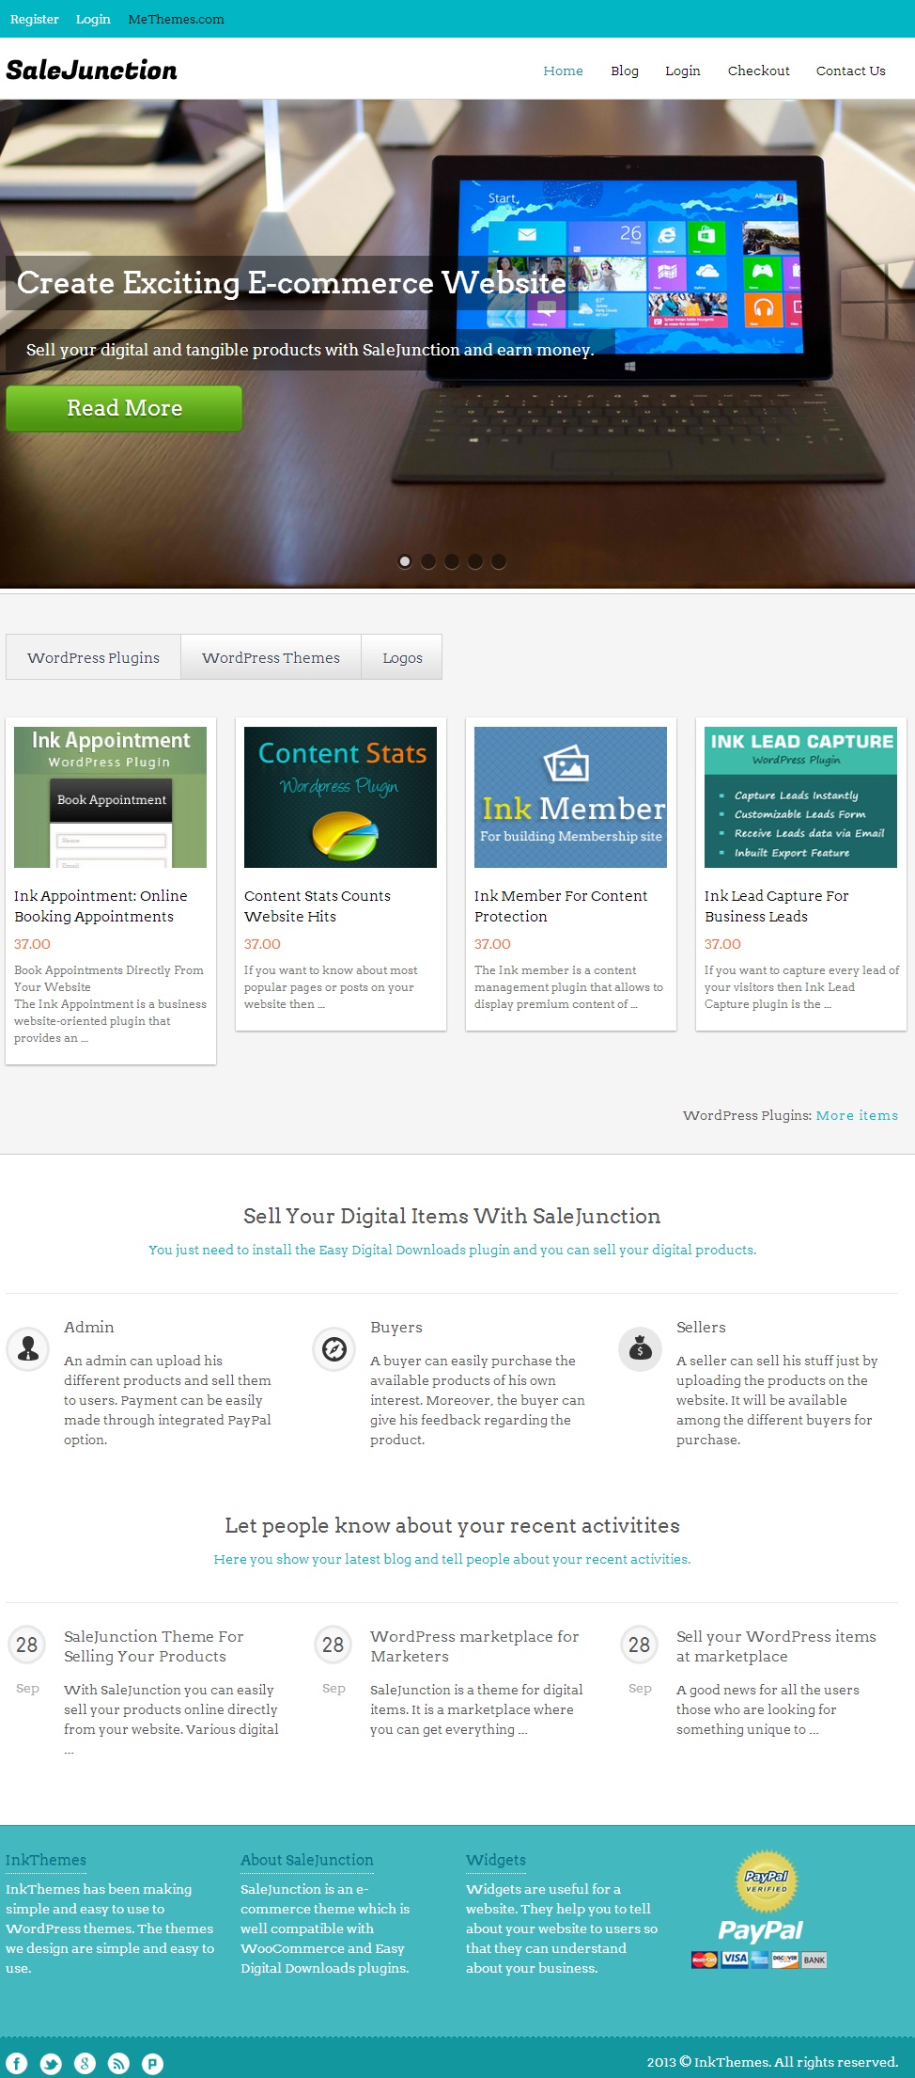The width and height of the screenshot is (915, 2078).
Task: Click the Sellers section heading
Action: pyautogui.click(x=701, y=1327)
